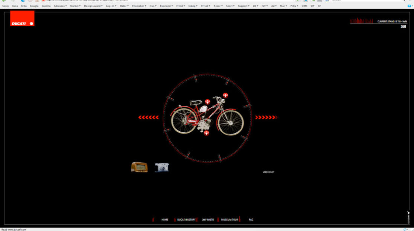The width and height of the screenshot is (414, 231).
Task: Go to HOME in the bottom navigation
Action: coord(165,220)
